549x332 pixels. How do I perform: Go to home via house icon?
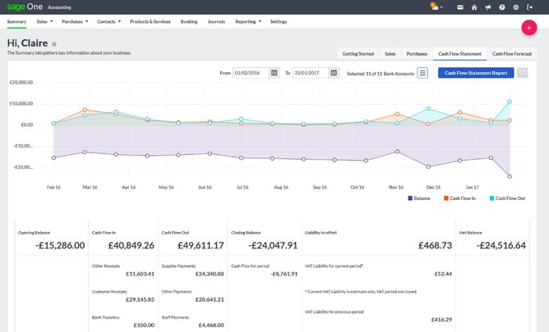click(473, 7)
